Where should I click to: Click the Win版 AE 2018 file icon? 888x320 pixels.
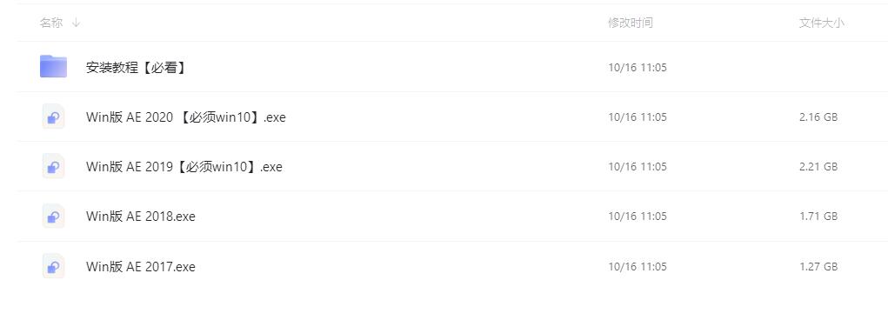click(53, 217)
